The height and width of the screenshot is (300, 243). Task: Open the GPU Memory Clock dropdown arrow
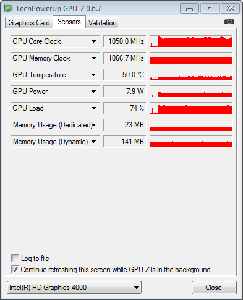pyautogui.click(x=93, y=58)
